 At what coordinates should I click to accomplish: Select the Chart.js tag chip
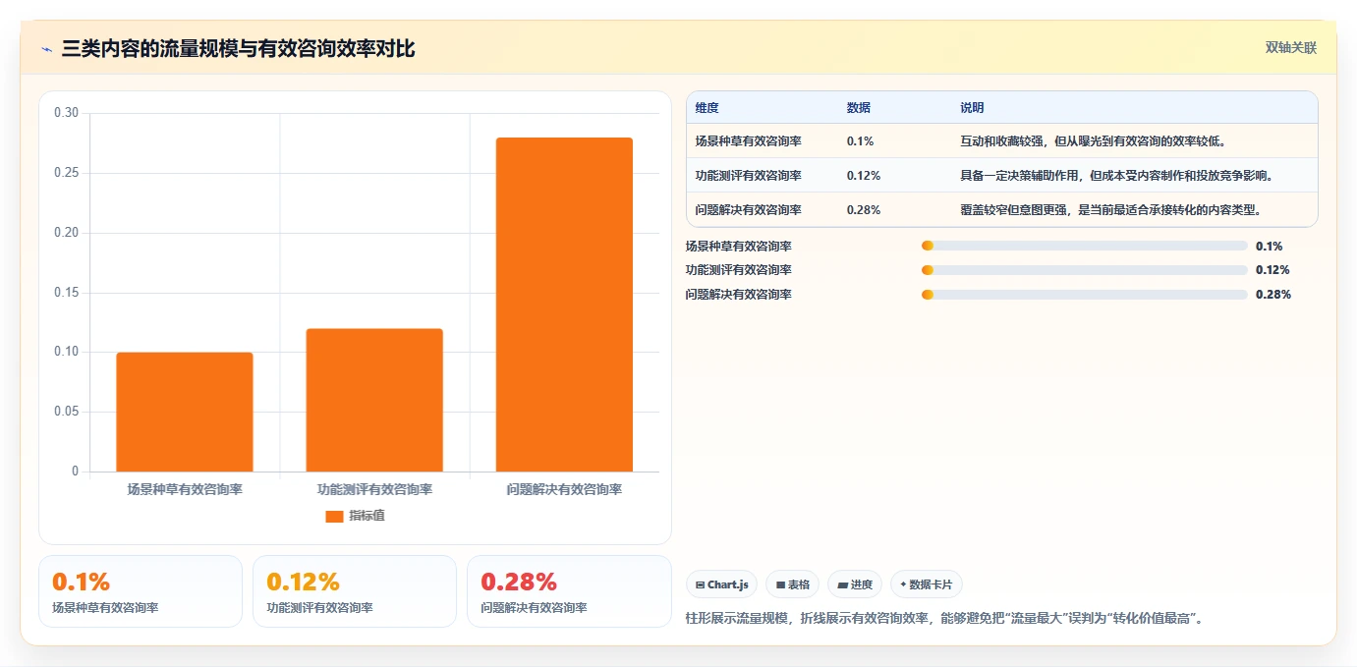722,584
